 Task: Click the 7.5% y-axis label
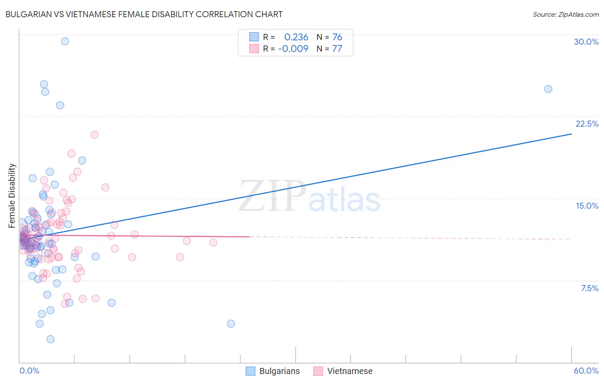coord(589,288)
